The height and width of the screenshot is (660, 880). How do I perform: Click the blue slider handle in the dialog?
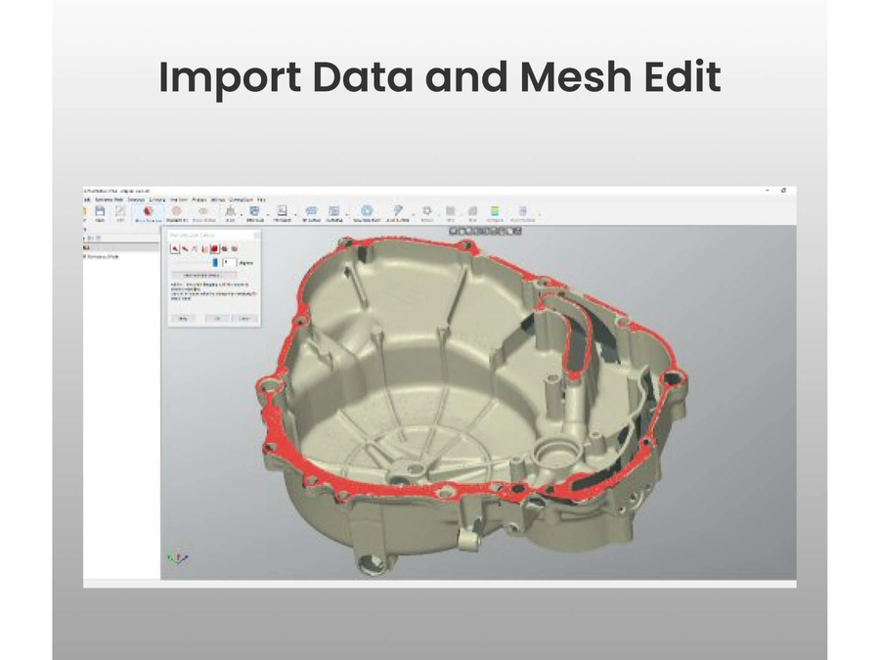[215, 263]
